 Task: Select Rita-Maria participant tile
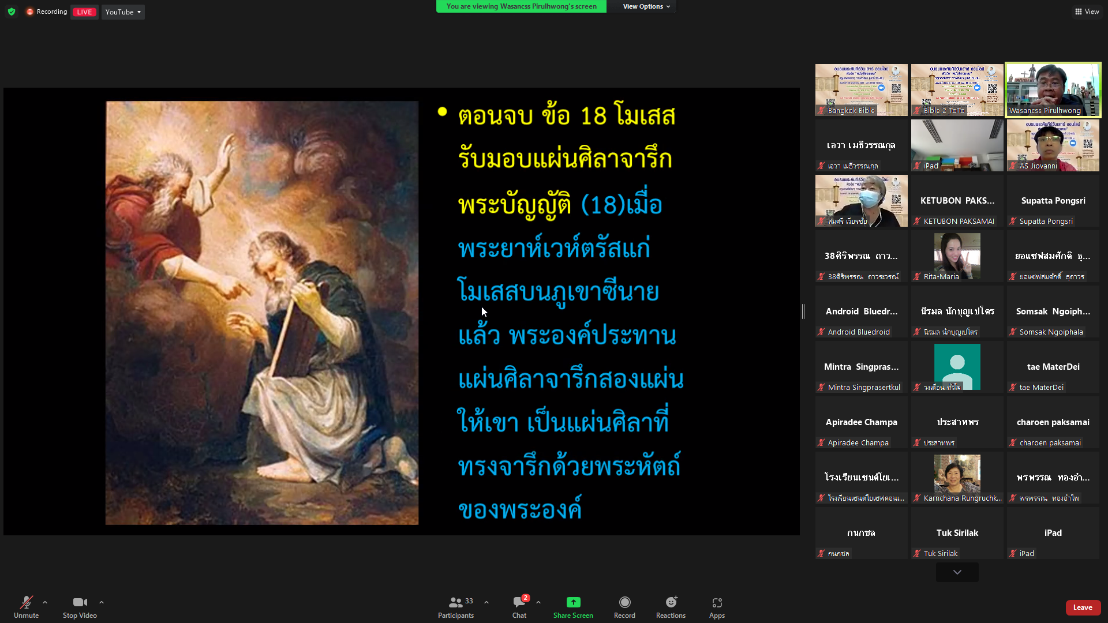tap(957, 256)
